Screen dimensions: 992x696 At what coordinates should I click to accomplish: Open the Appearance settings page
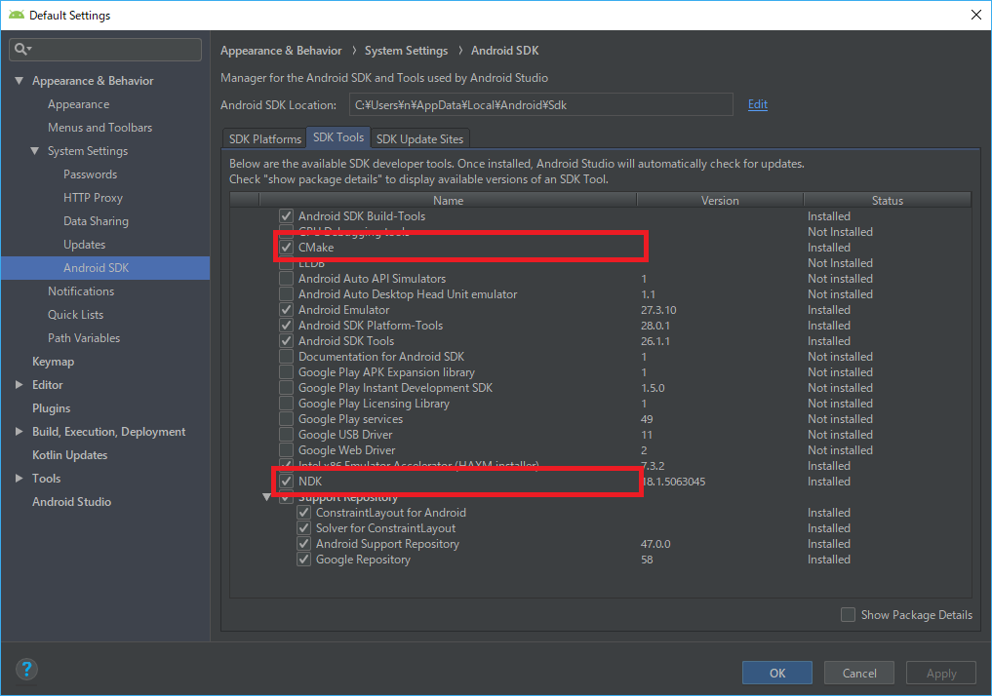coord(78,104)
